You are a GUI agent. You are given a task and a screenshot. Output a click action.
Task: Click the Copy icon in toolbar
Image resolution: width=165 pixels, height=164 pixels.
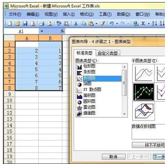click(83, 24)
